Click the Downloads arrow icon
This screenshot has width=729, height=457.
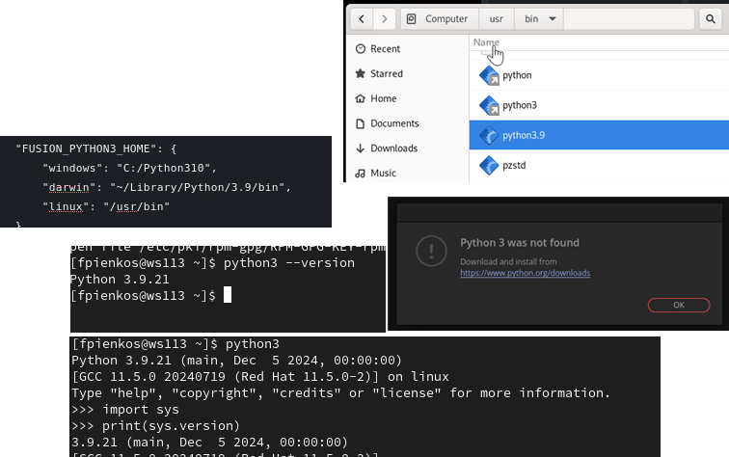361,148
